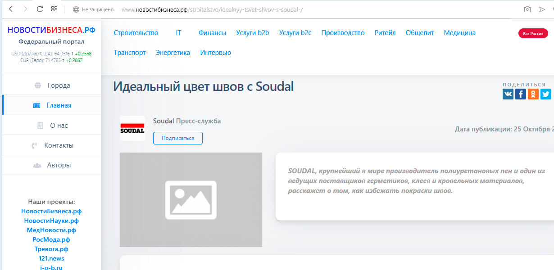
Task: Open Авторы in the sidebar
Action: point(51,165)
